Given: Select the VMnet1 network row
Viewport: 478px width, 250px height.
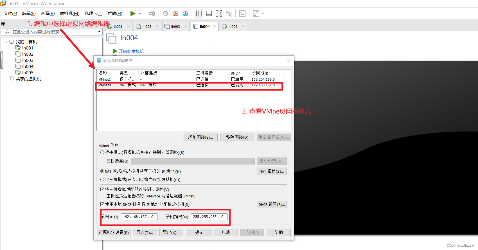Looking at the screenshot, I should tap(191, 79).
